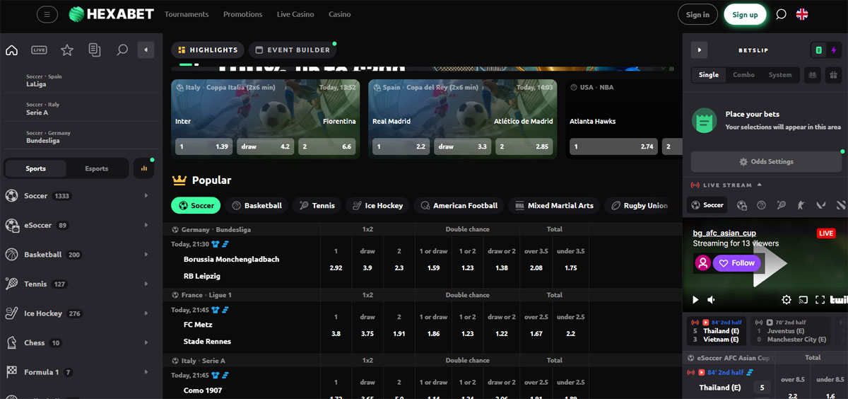Click the sidebar search magnifier icon

(122, 50)
